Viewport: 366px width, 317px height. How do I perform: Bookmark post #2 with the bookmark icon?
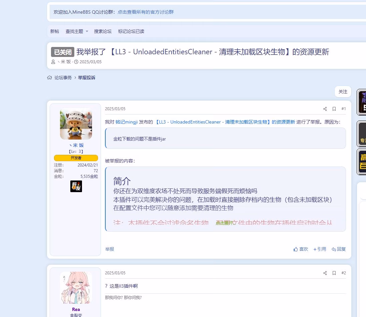click(334, 273)
